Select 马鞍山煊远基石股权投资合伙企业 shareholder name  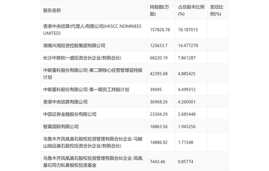93,142
